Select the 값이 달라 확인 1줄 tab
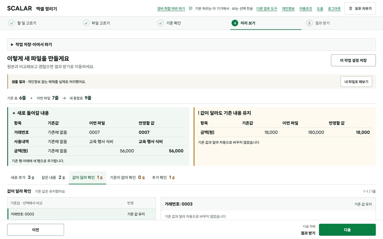383x239 pixels. click(88, 178)
